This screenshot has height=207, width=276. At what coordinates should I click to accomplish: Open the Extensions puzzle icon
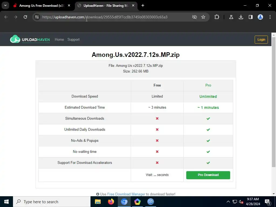pyautogui.click(x=217, y=17)
